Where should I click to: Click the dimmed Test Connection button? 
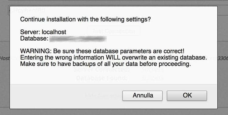(114, 31)
